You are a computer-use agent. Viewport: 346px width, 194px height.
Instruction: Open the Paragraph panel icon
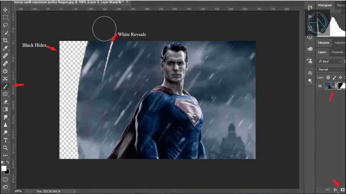pyautogui.click(x=310, y=81)
